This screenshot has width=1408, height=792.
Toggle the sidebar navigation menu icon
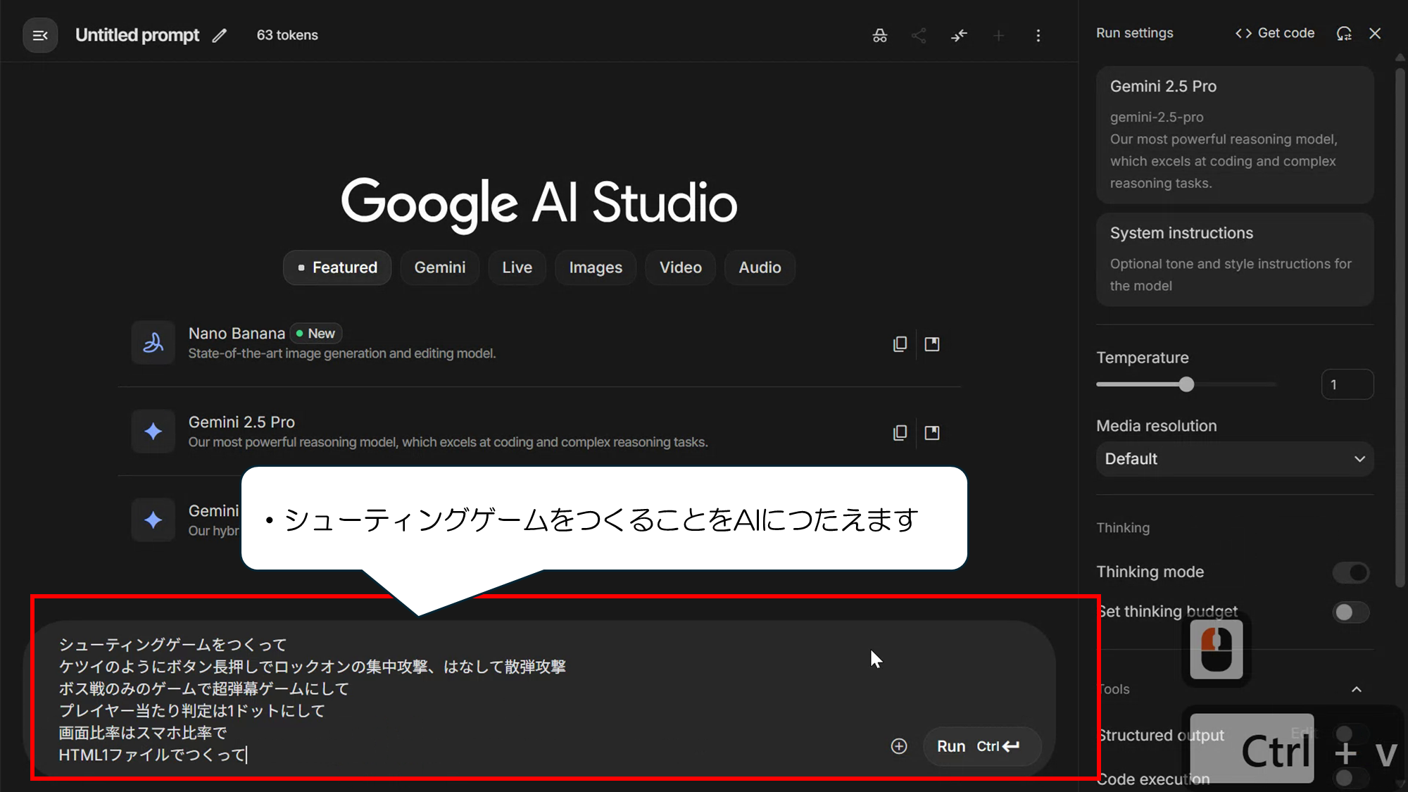40,35
